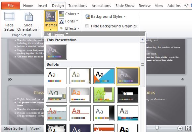
Task: Open the Slide Show ribbon tab
Action: 125,6
